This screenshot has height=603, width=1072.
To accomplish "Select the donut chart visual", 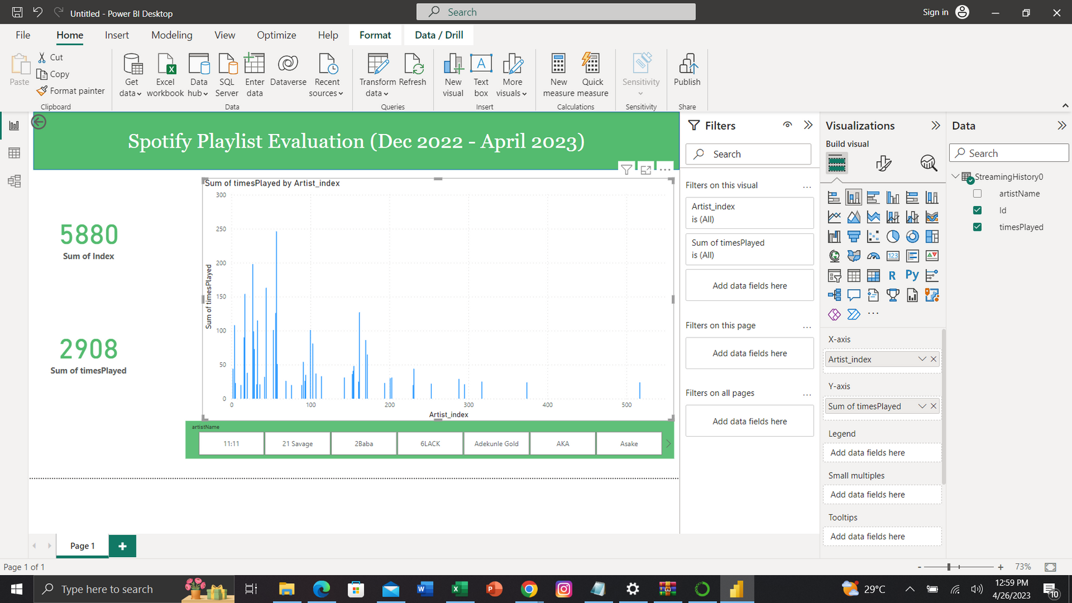I will tap(912, 236).
